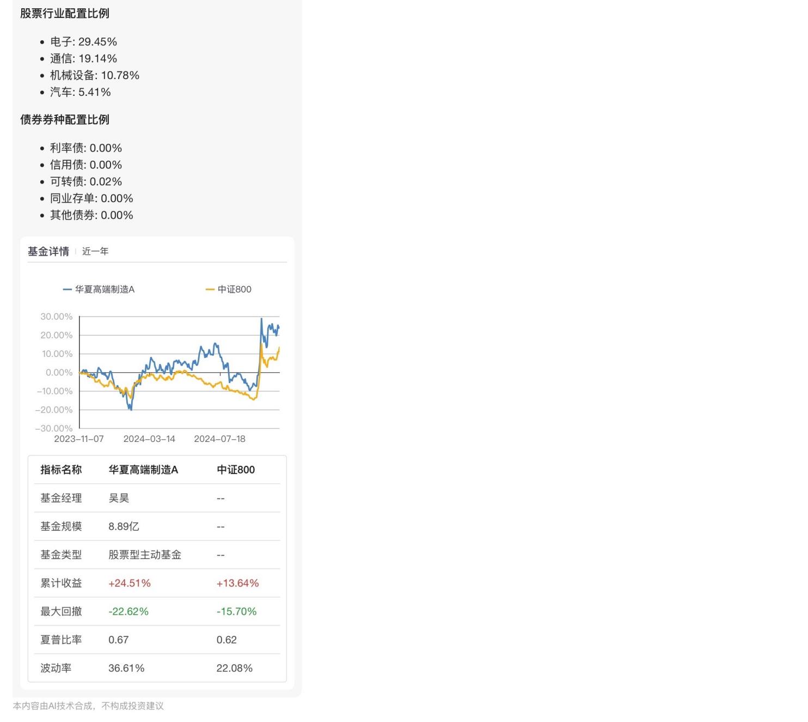
Task: Click the volatility value 36.61%
Action: (x=126, y=668)
